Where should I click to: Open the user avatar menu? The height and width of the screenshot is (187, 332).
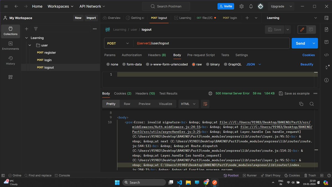coord(260,6)
